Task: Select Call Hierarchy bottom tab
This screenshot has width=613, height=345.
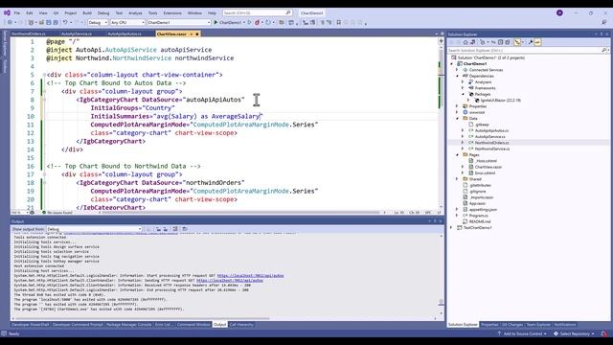Action: click(241, 325)
